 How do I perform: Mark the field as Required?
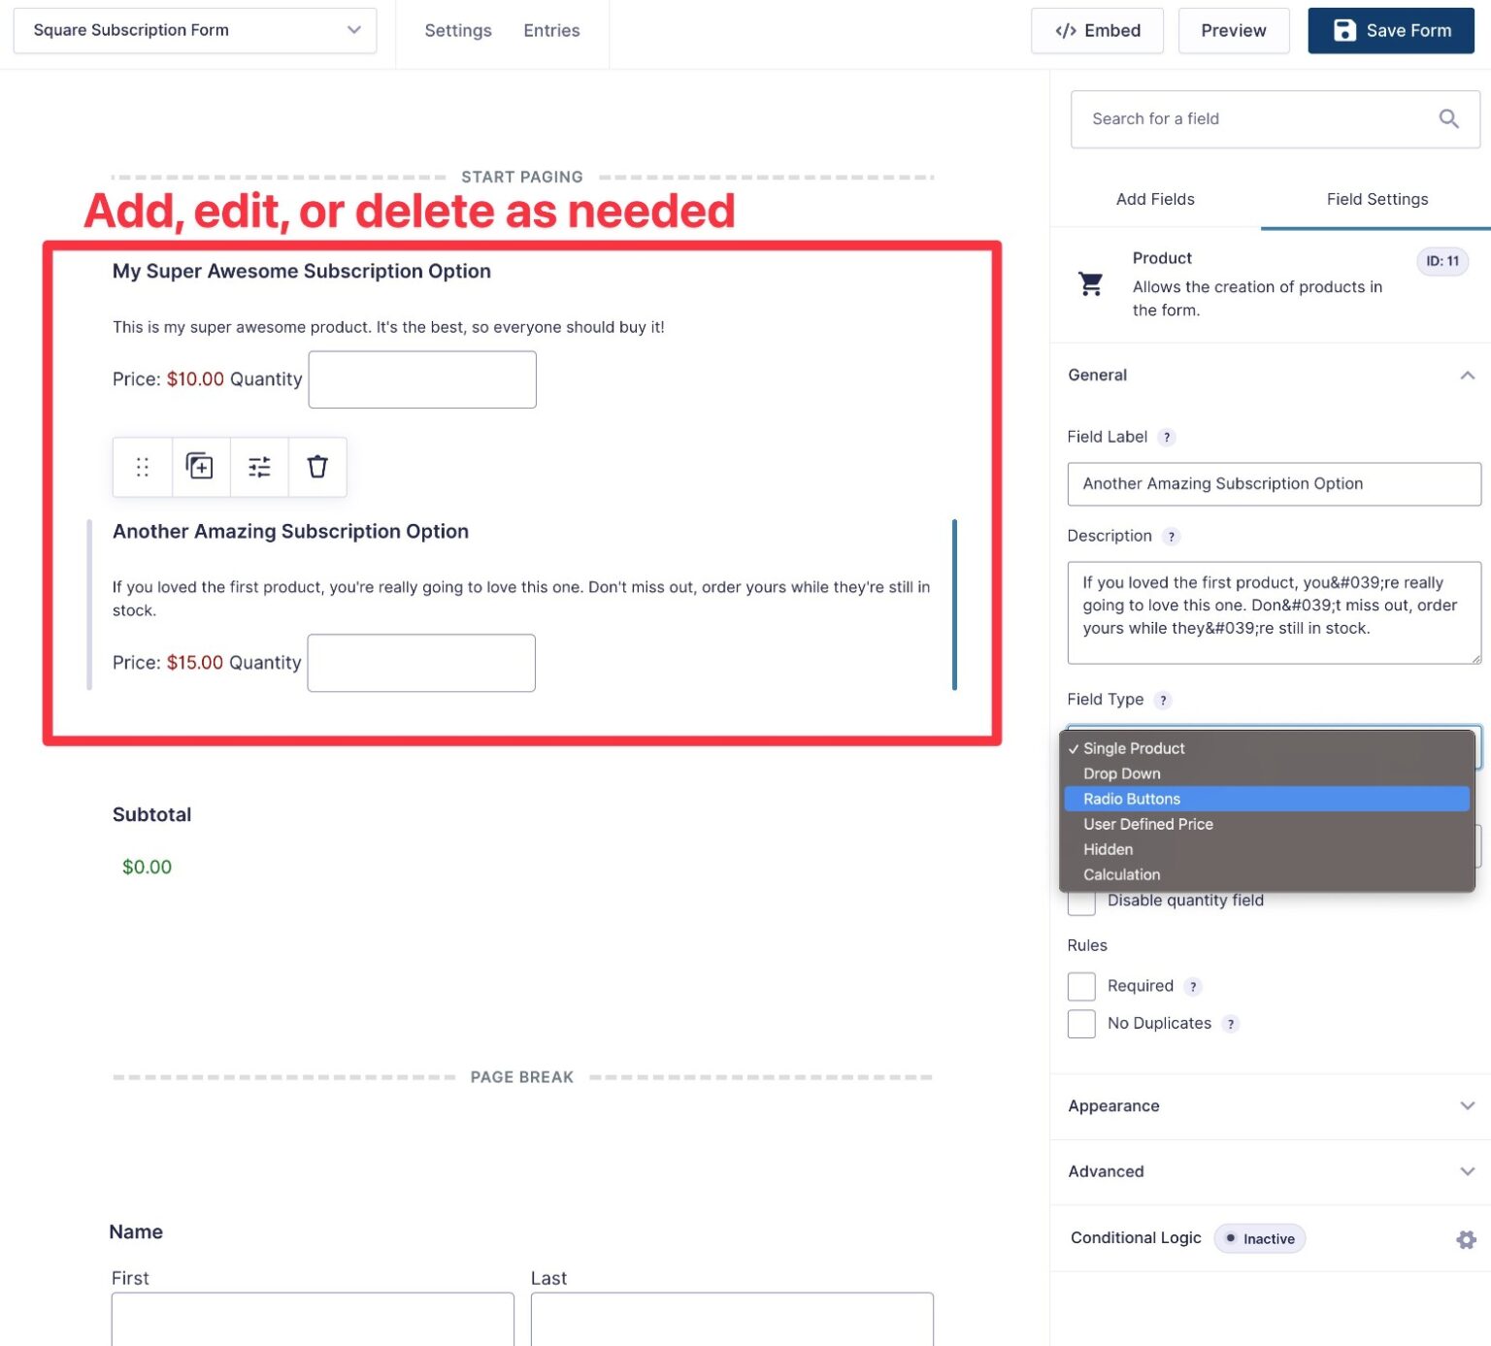[x=1080, y=986]
